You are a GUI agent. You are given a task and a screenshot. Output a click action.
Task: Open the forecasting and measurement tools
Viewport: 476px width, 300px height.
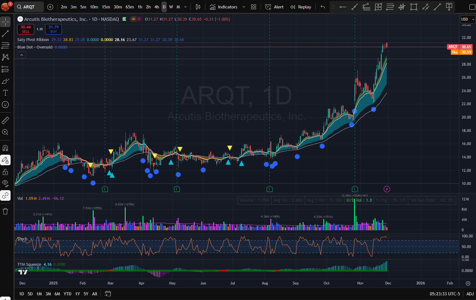click(x=5, y=69)
